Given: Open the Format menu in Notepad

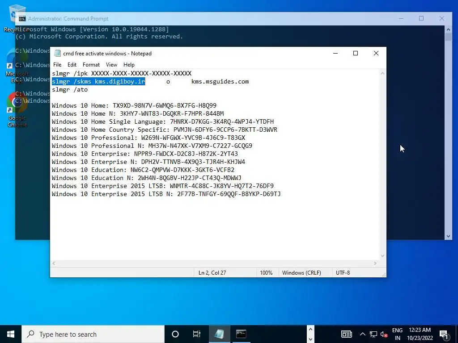Looking at the screenshot, I should (91, 65).
